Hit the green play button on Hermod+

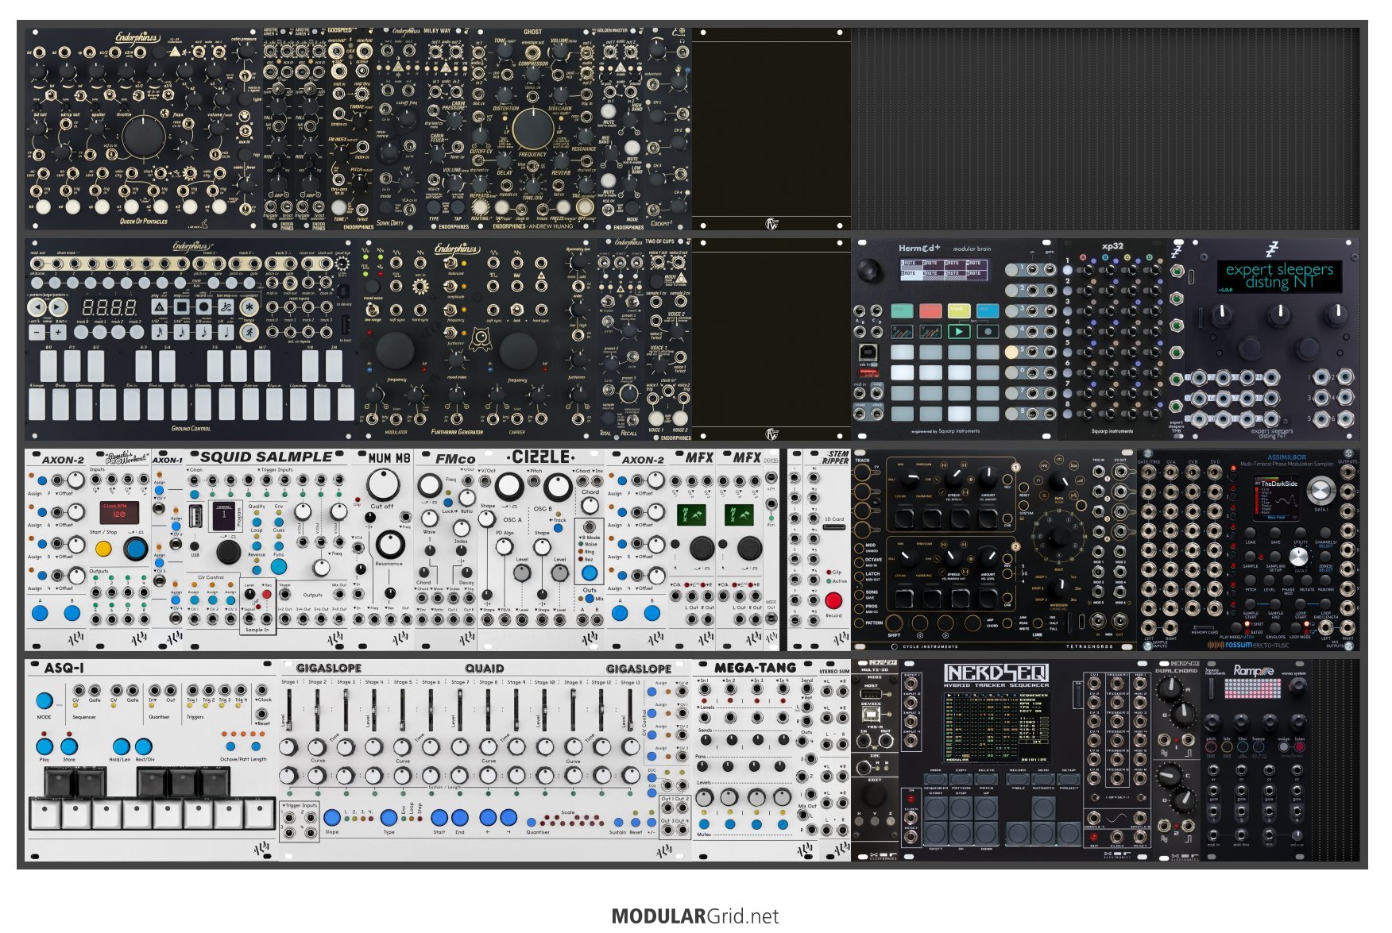coord(959,331)
